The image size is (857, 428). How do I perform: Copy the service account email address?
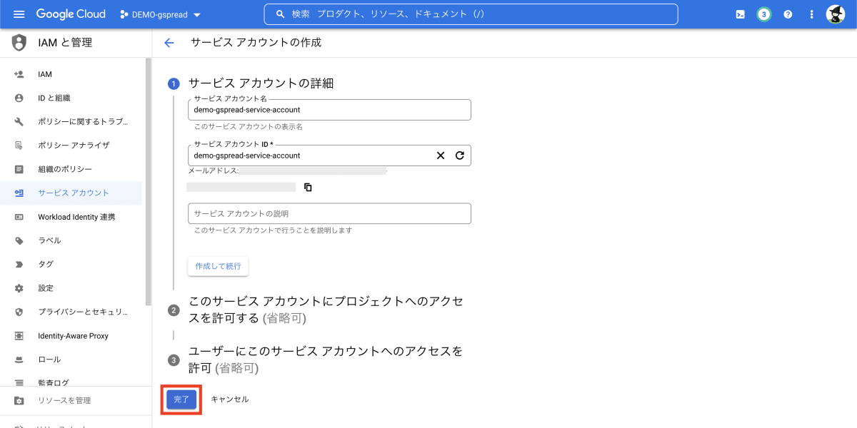[x=308, y=187]
